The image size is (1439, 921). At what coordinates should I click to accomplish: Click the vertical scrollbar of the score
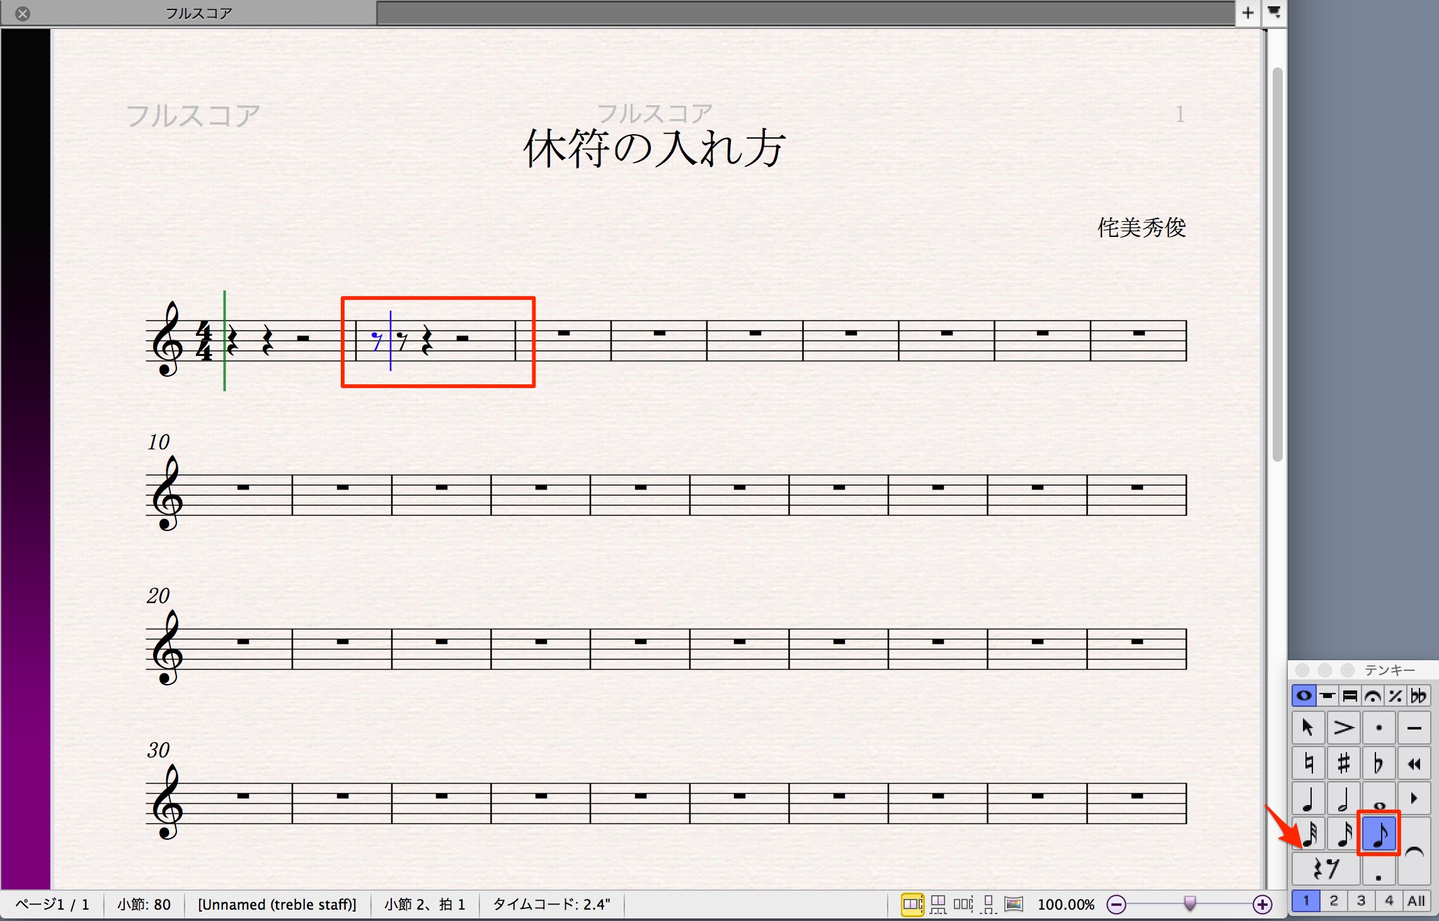(x=1277, y=265)
